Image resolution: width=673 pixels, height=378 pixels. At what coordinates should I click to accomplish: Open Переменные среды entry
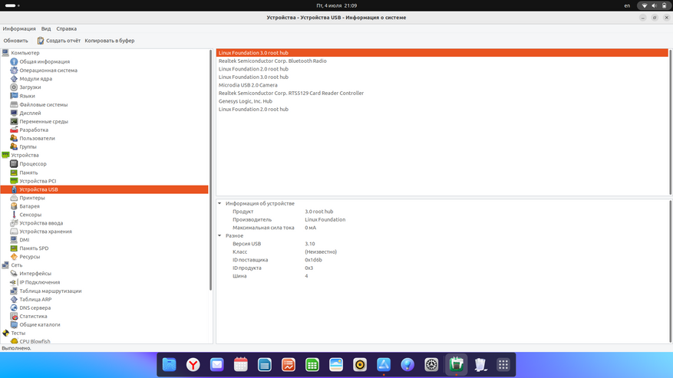click(44, 121)
